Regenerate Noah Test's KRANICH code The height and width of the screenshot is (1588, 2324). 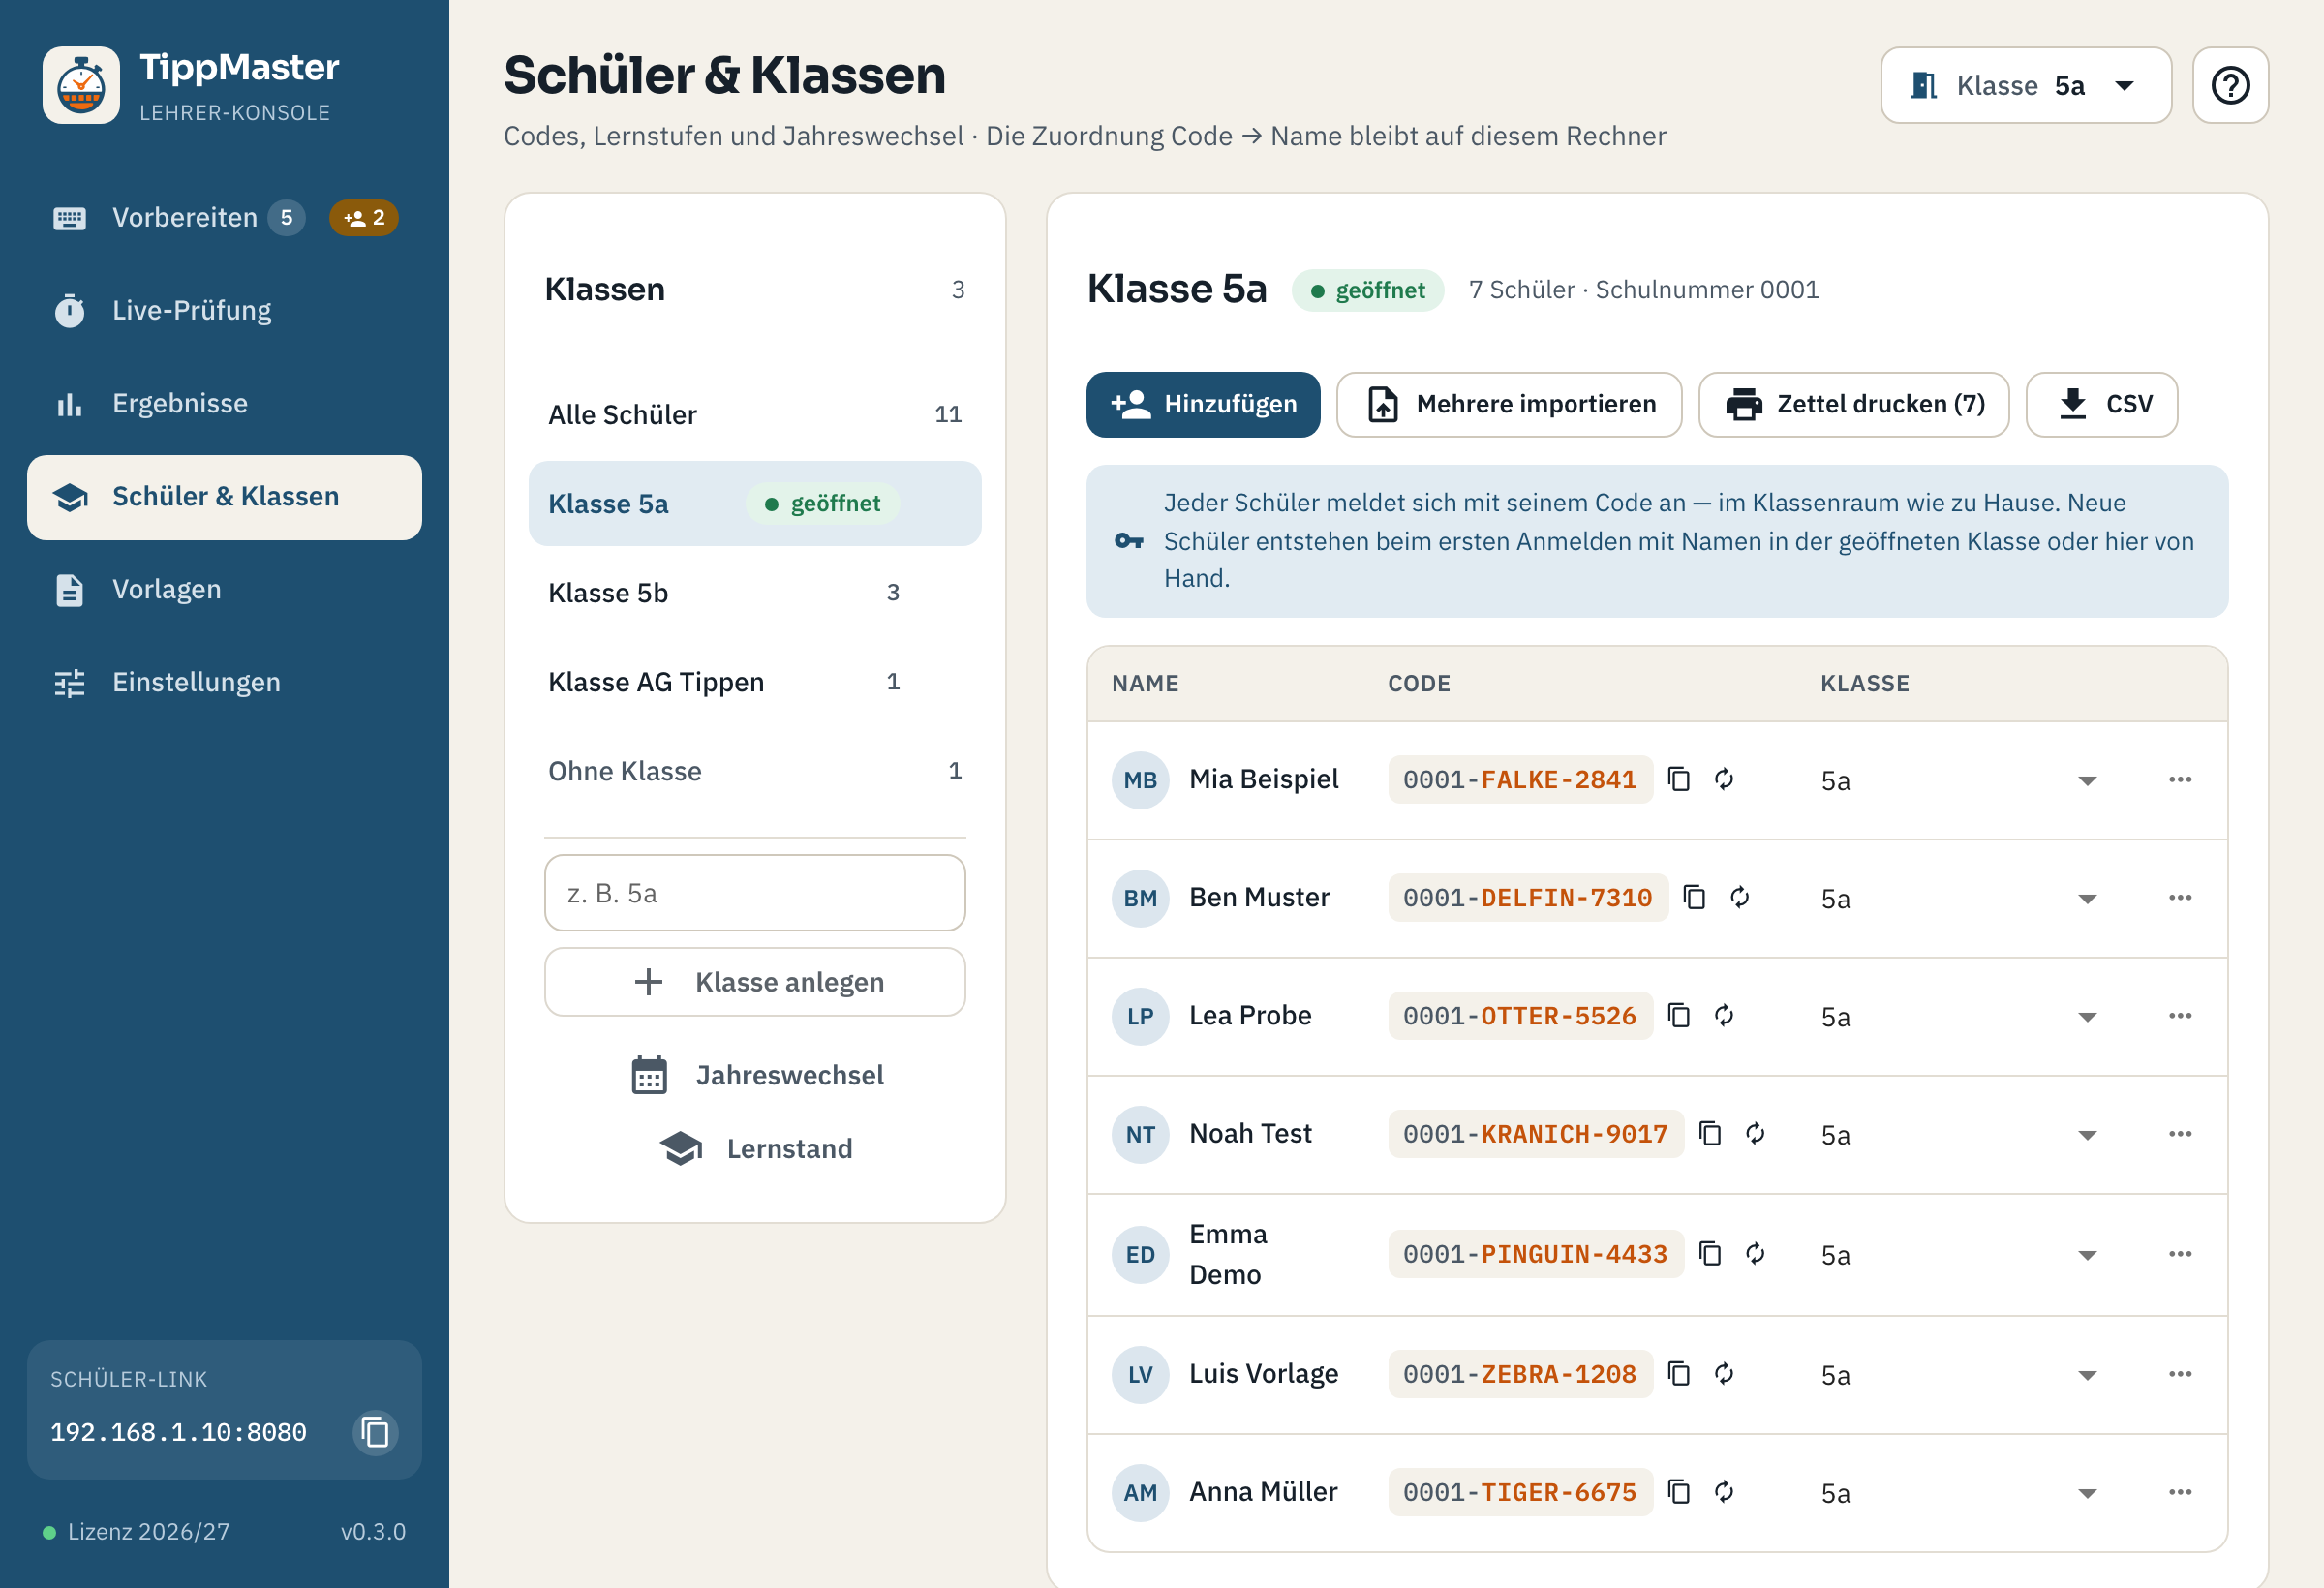tap(1755, 1133)
